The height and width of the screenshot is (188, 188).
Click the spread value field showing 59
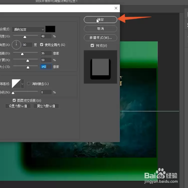(46, 60)
